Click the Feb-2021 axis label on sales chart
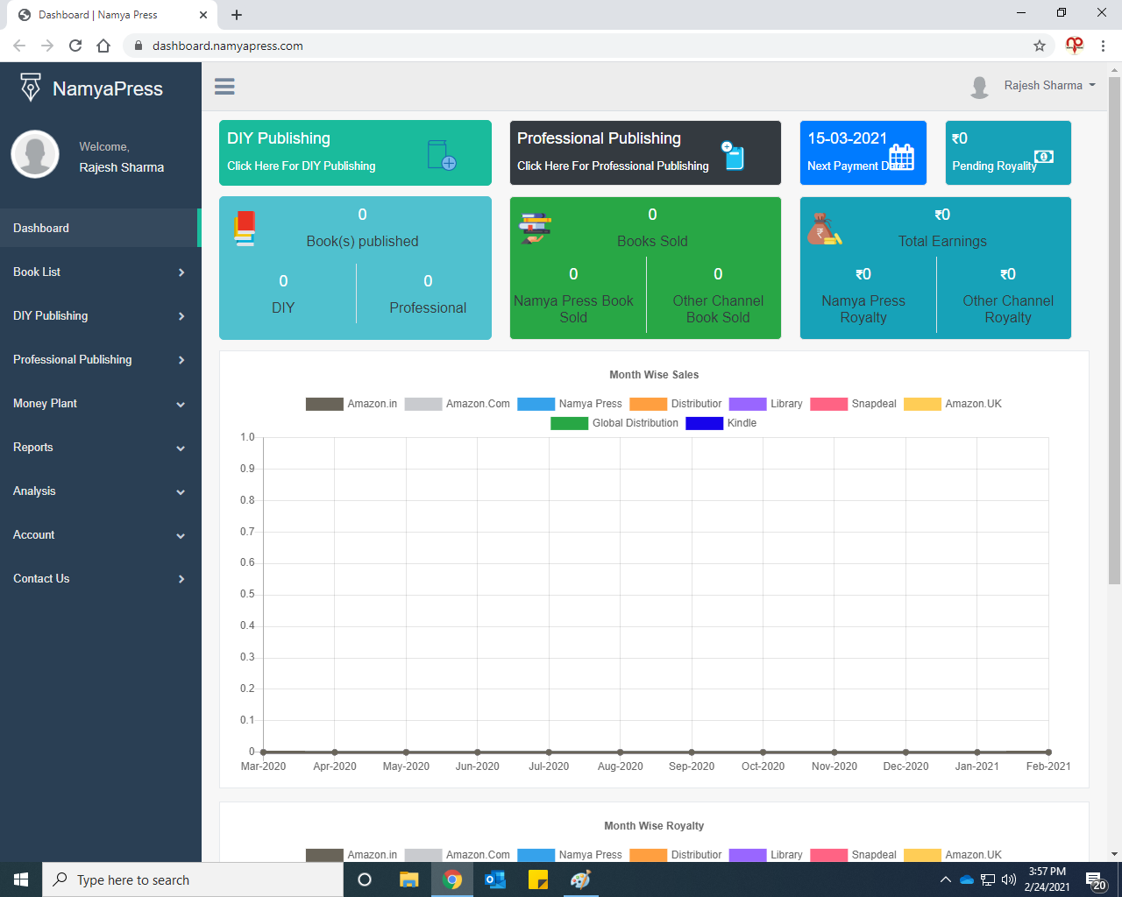The height and width of the screenshot is (897, 1122). point(1048,766)
